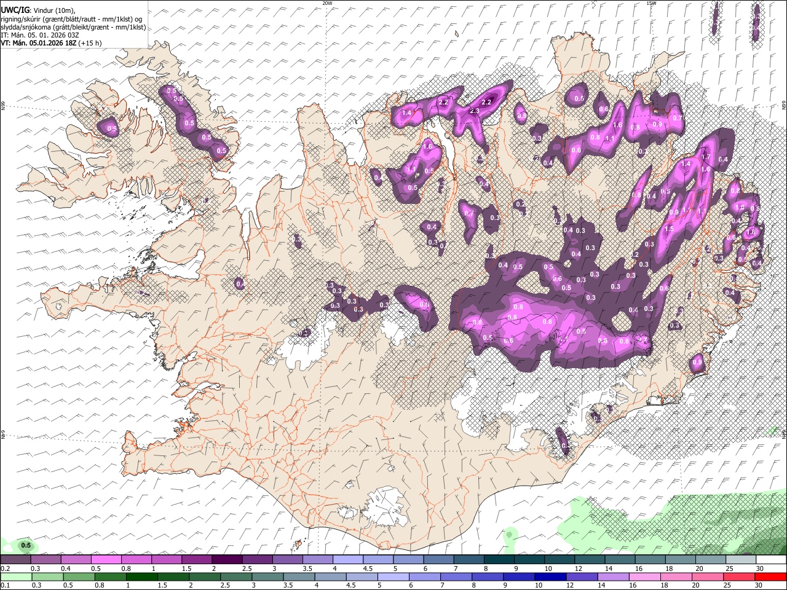The width and height of the screenshot is (787, 590).
Task: Click the '0.2' label on the snow scale
Action: click(5, 568)
